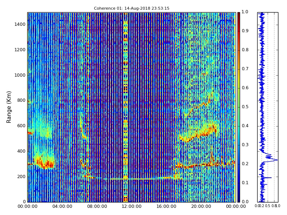Image resolution: width=287 pixels, height=215 pixels.
Task: Click the bright vertical stripe just before 12:00:00
Action: pos(125,107)
